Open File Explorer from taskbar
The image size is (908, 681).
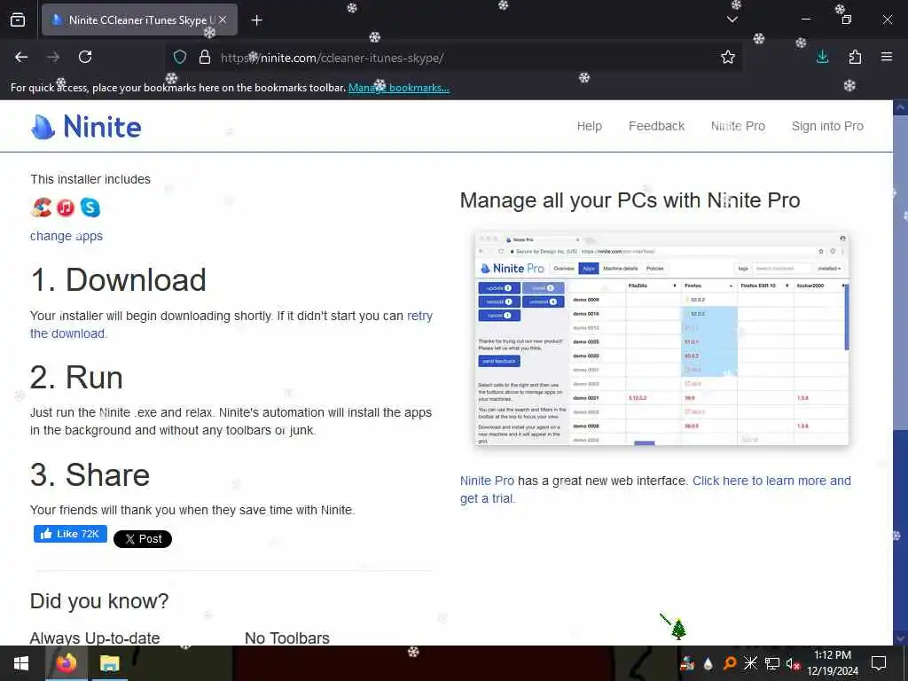[x=109, y=663]
